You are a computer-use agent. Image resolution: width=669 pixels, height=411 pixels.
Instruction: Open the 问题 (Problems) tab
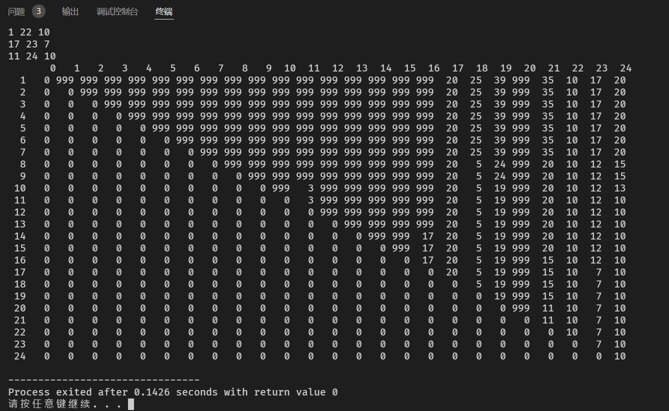(16, 11)
